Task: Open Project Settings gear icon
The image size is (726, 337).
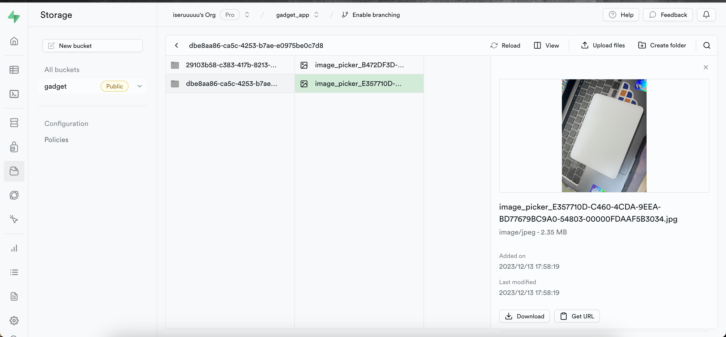Action: click(x=14, y=320)
